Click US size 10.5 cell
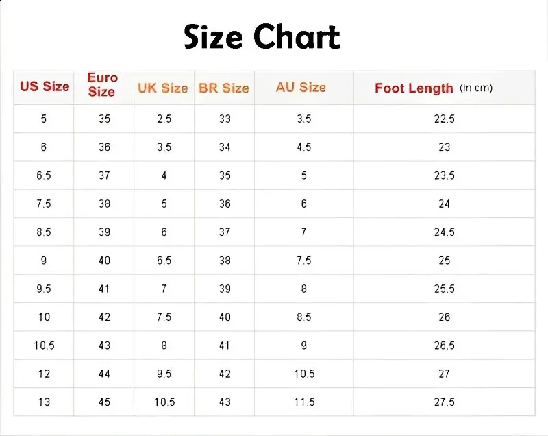 (44, 346)
